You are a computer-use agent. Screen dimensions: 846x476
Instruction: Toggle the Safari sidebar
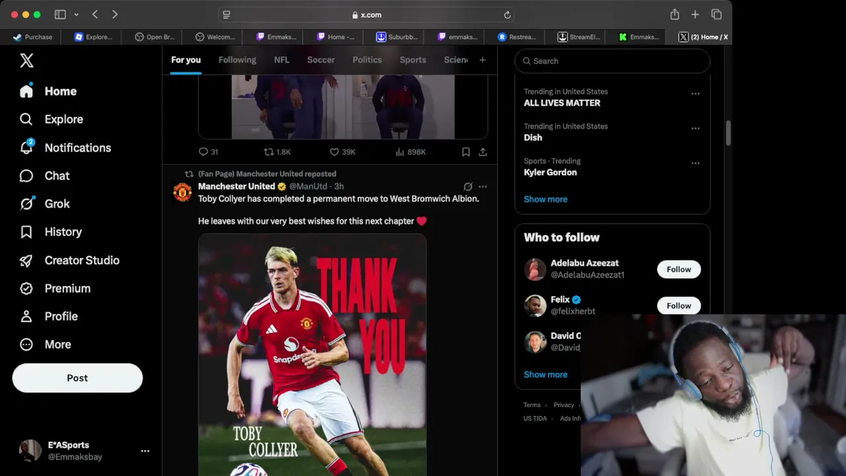[60, 15]
